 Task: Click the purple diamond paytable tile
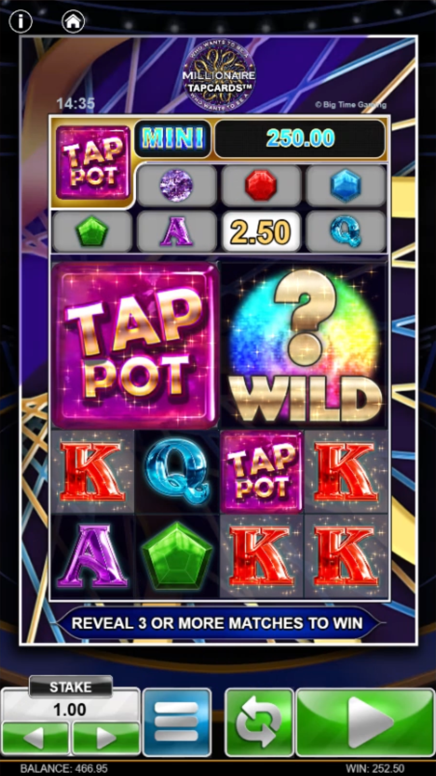pyautogui.click(x=176, y=186)
